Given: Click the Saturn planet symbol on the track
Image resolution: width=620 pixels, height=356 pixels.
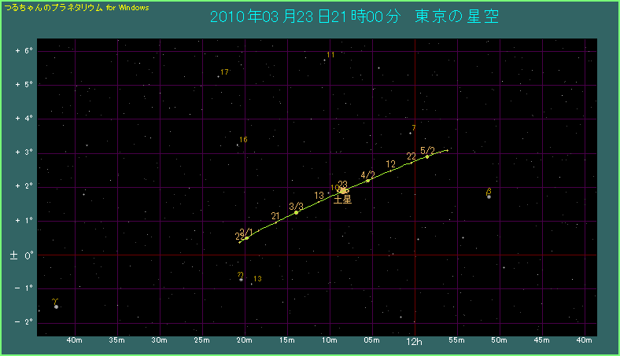Looking at the screenshot, I should (344, 190).
